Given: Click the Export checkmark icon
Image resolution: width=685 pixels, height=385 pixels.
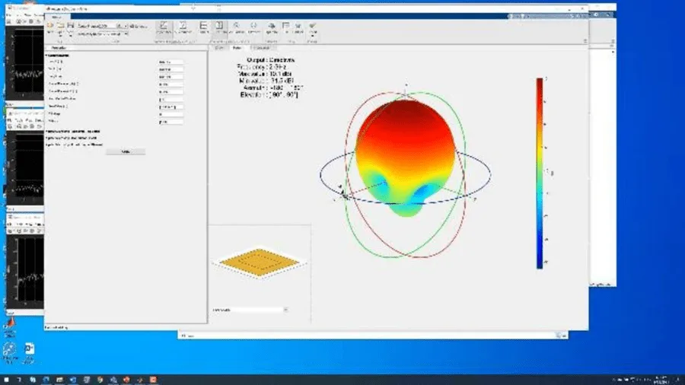Looking at the screenshot, I should point(312,28).
